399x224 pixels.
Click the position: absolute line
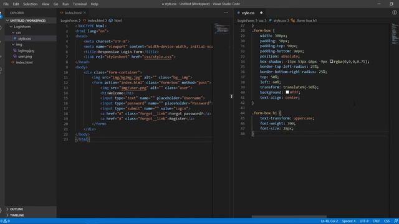280,57
